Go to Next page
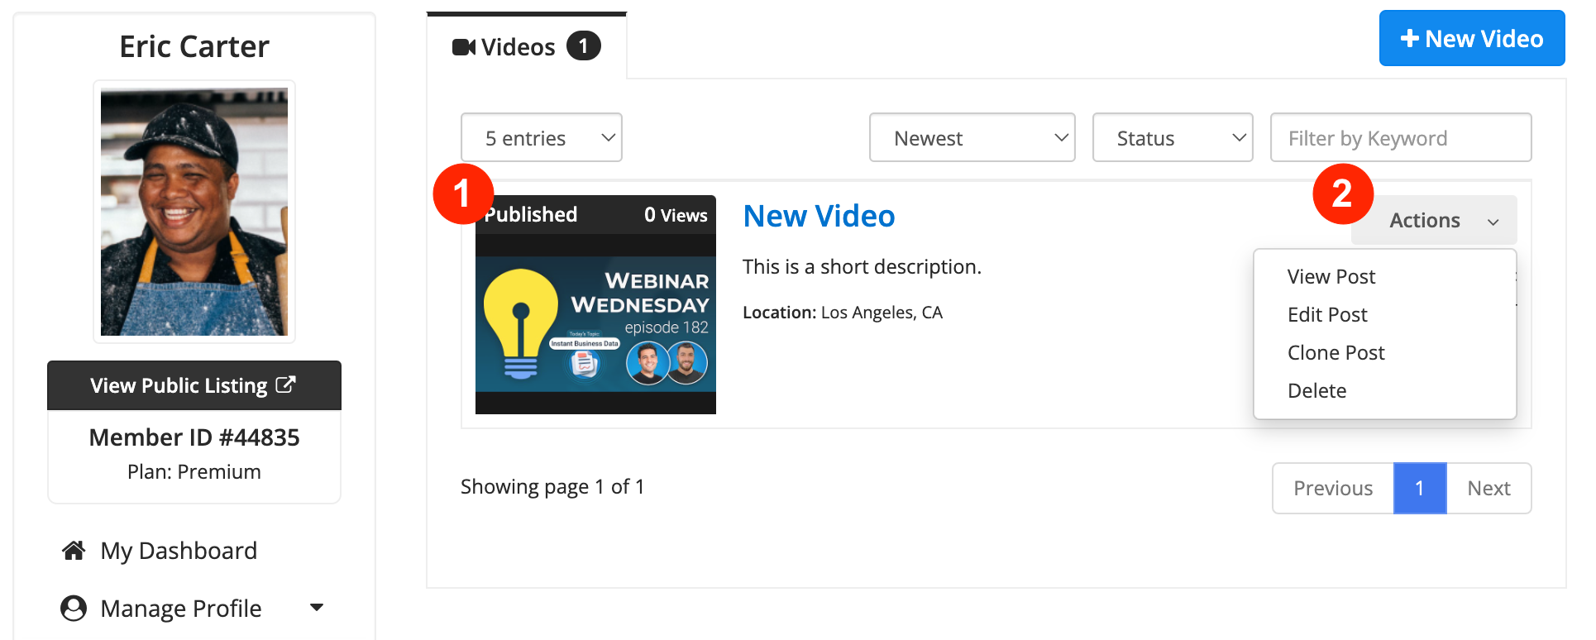The height and width of the screenshot is (640, 1596). click(x=1488, y=488)
